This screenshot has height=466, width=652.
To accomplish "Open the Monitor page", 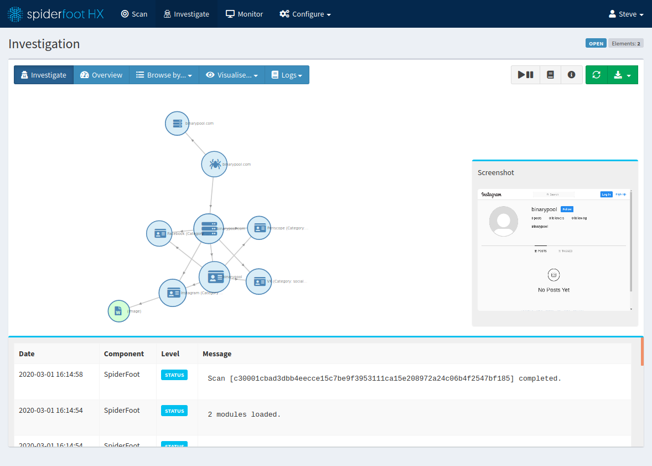I will 244,14.
